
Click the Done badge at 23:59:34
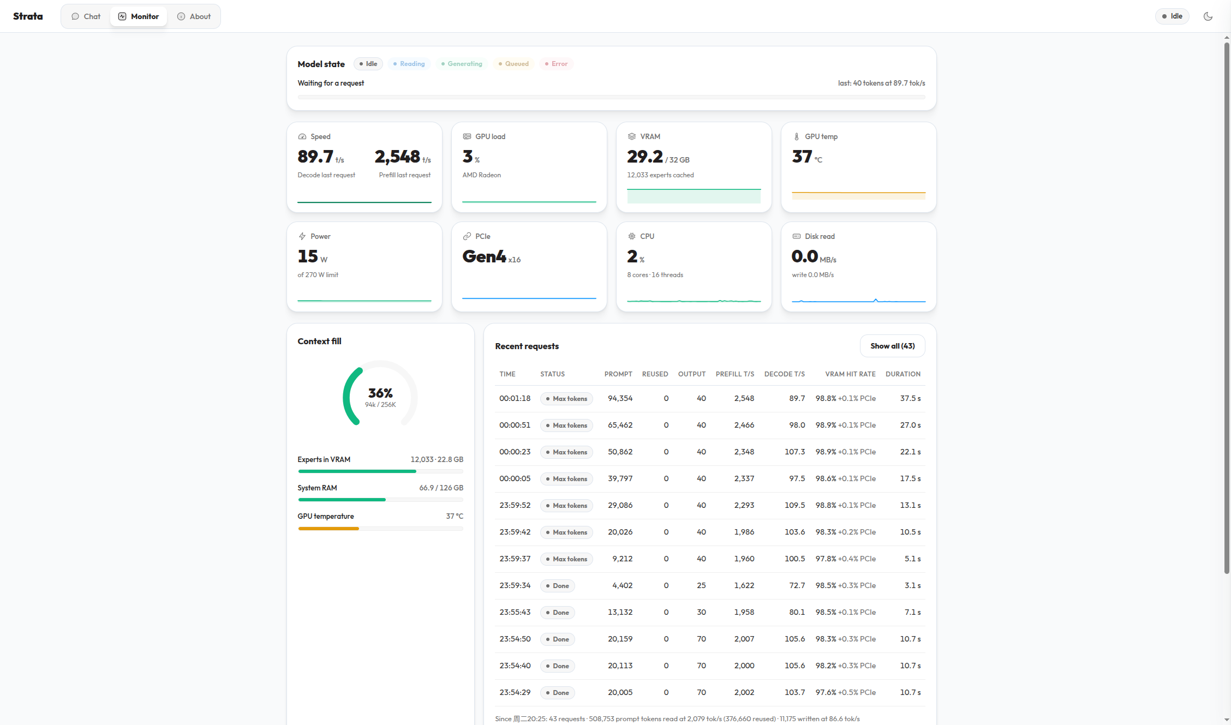click(x=557, y=586)
